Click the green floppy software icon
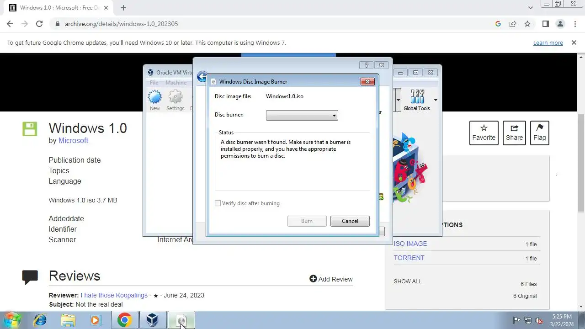 point(30,129)
